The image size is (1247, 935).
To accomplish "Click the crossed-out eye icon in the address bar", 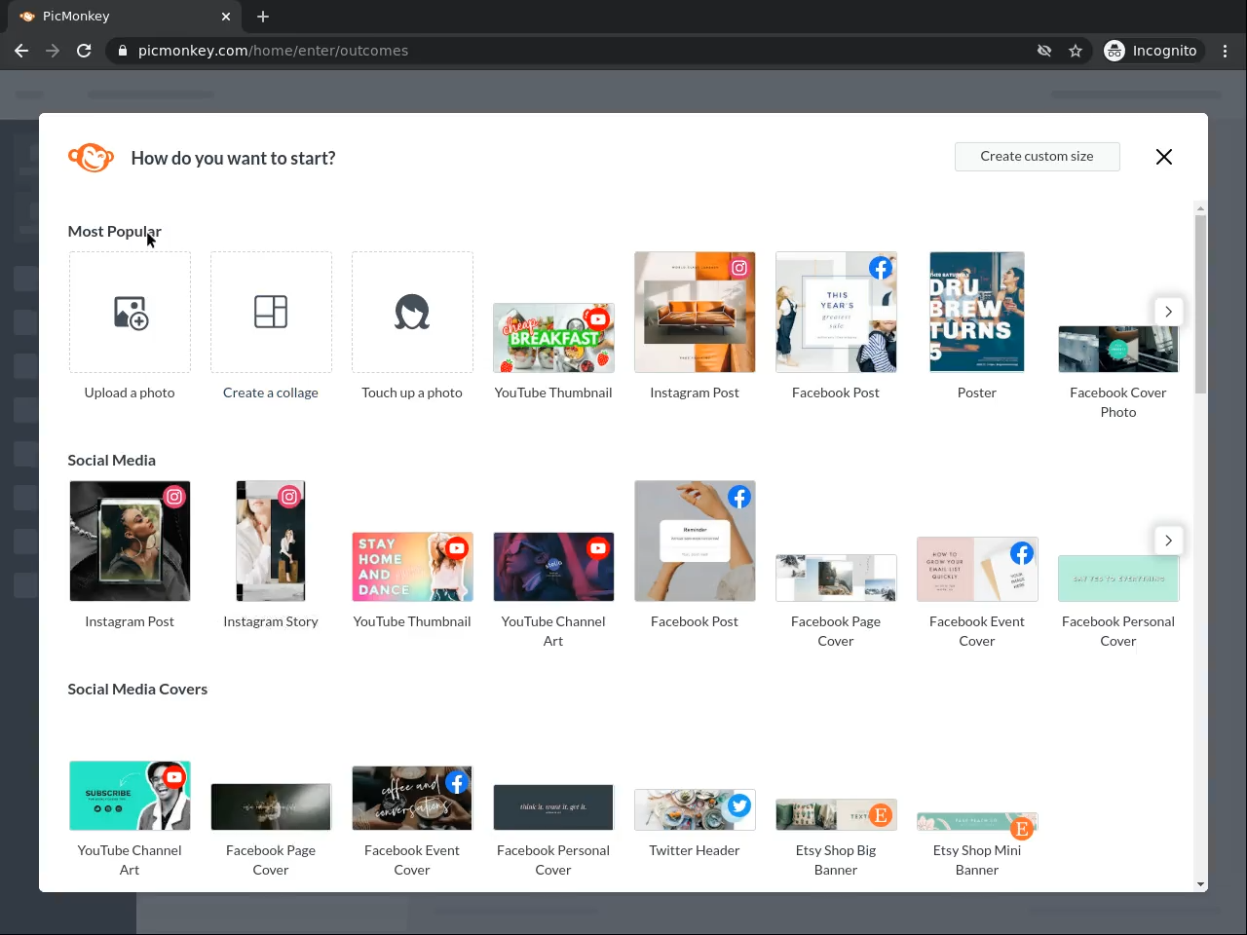I will coord(1044,51).
